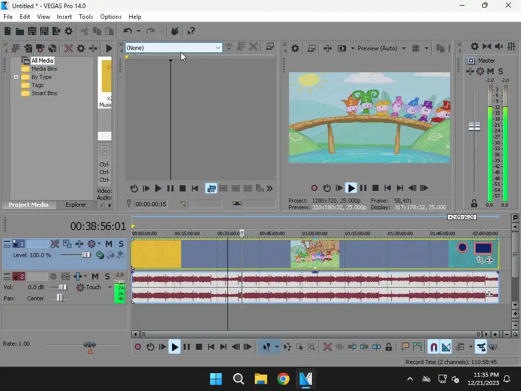Open the File menu
The height and width of the screenshot is (391, 521).
[8, 17]
